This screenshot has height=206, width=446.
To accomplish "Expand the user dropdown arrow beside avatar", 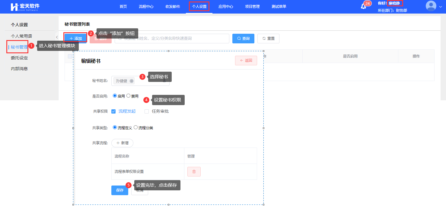I will [440, 7].
